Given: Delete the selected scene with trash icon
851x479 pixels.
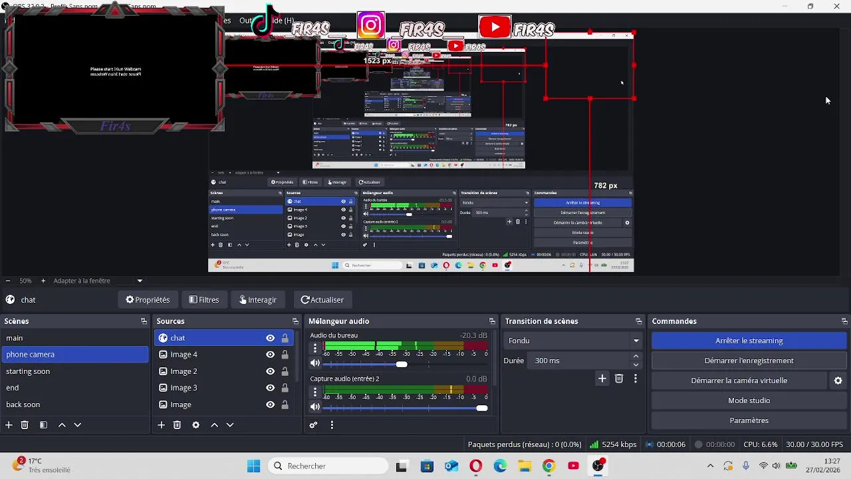Looking at the screenshot, I should (x=25, y=425).
